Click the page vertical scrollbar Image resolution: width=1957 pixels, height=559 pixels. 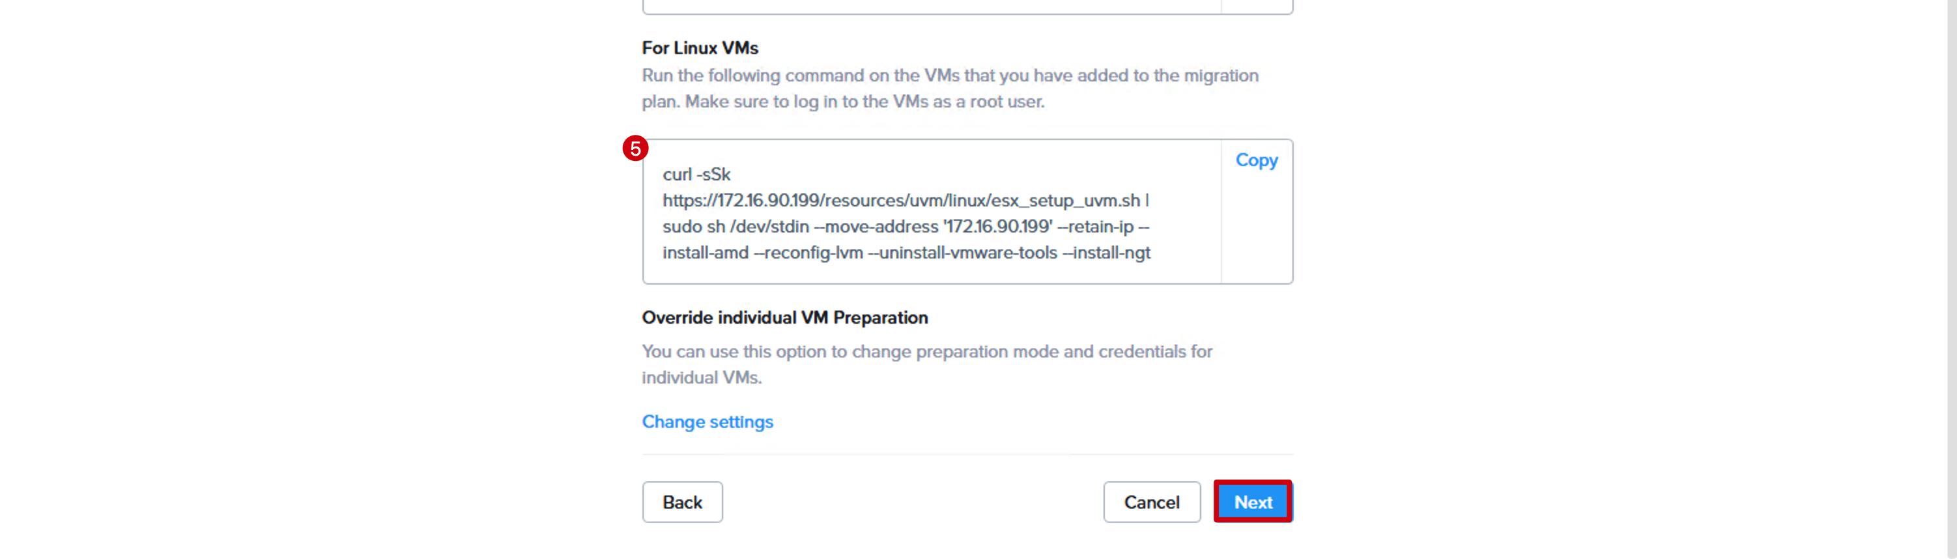[1950, 279]
